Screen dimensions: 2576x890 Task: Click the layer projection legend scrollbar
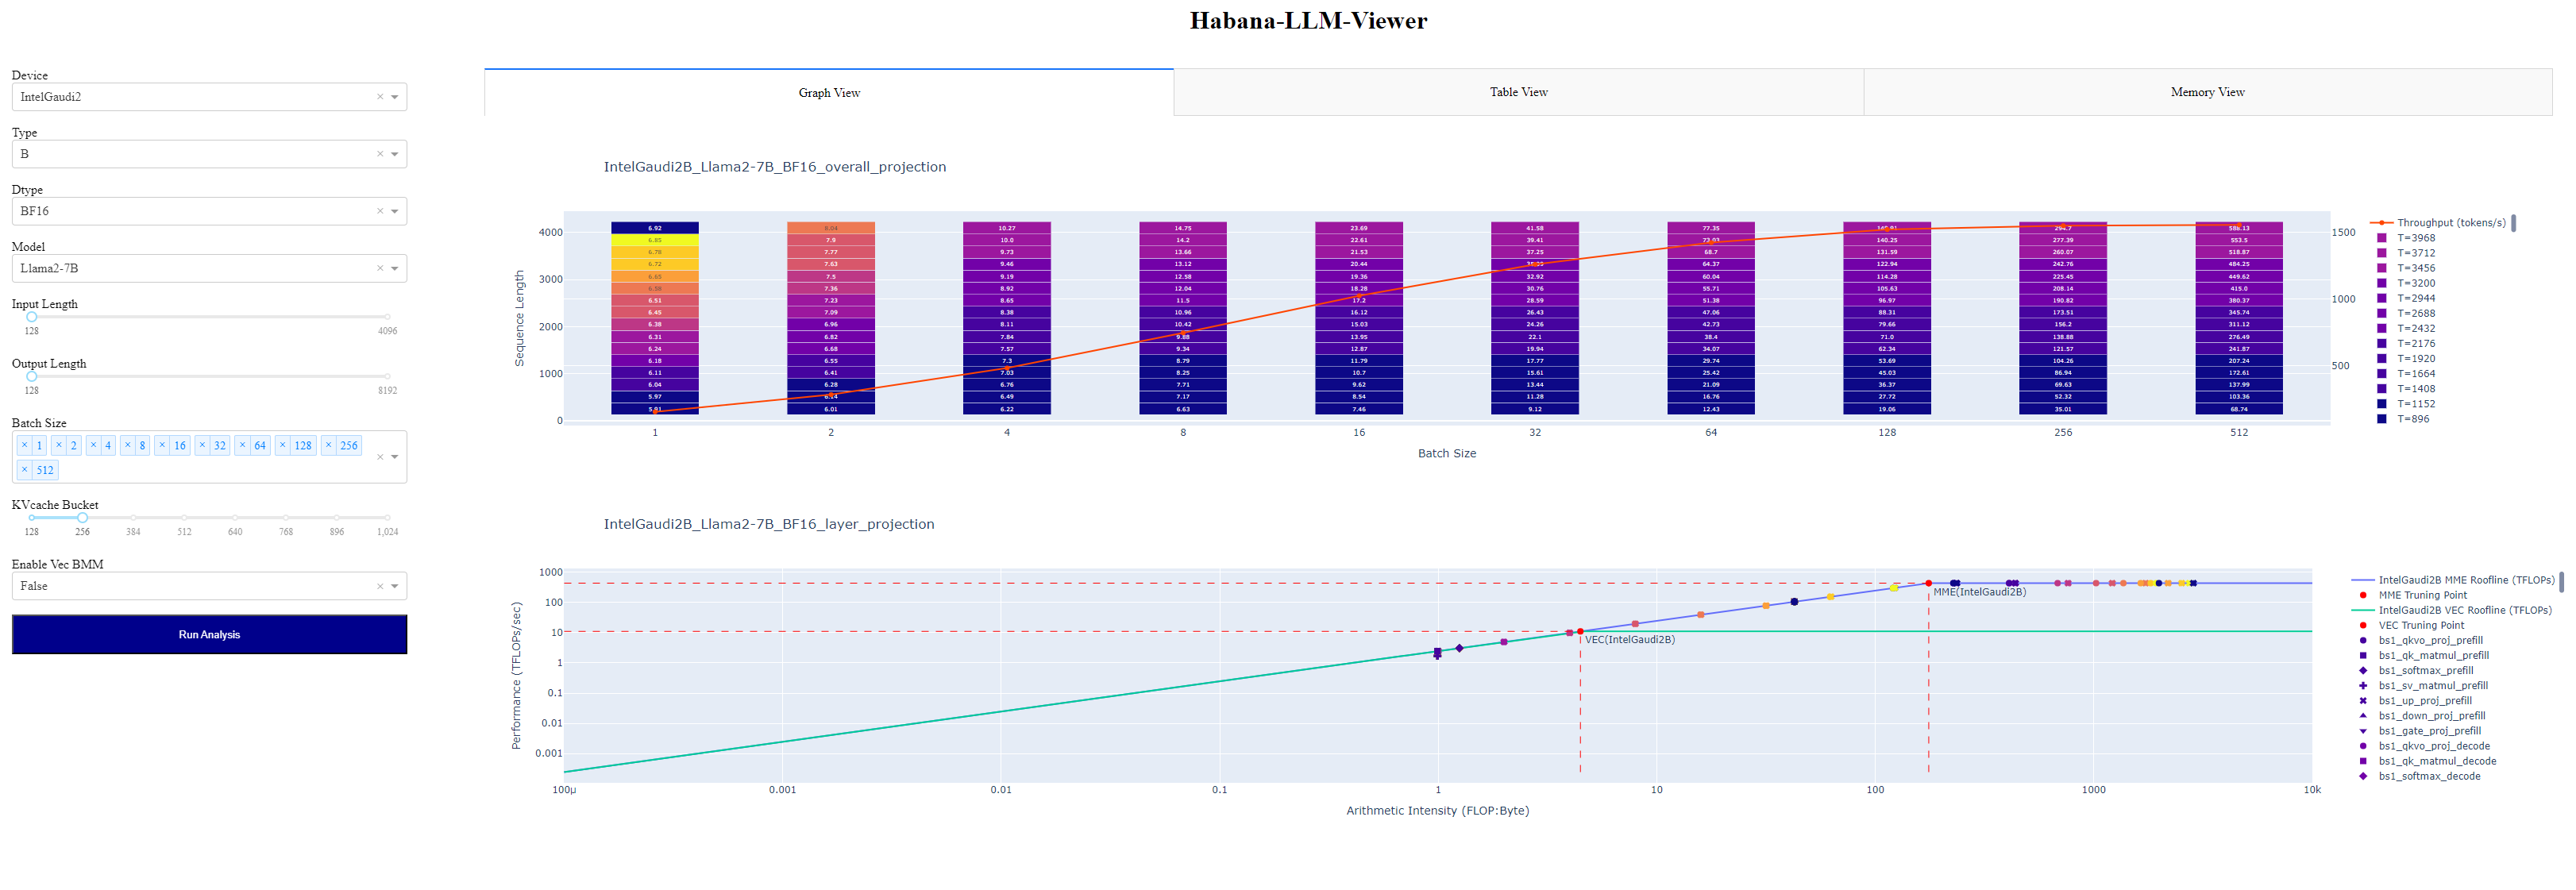[2562, 580]
